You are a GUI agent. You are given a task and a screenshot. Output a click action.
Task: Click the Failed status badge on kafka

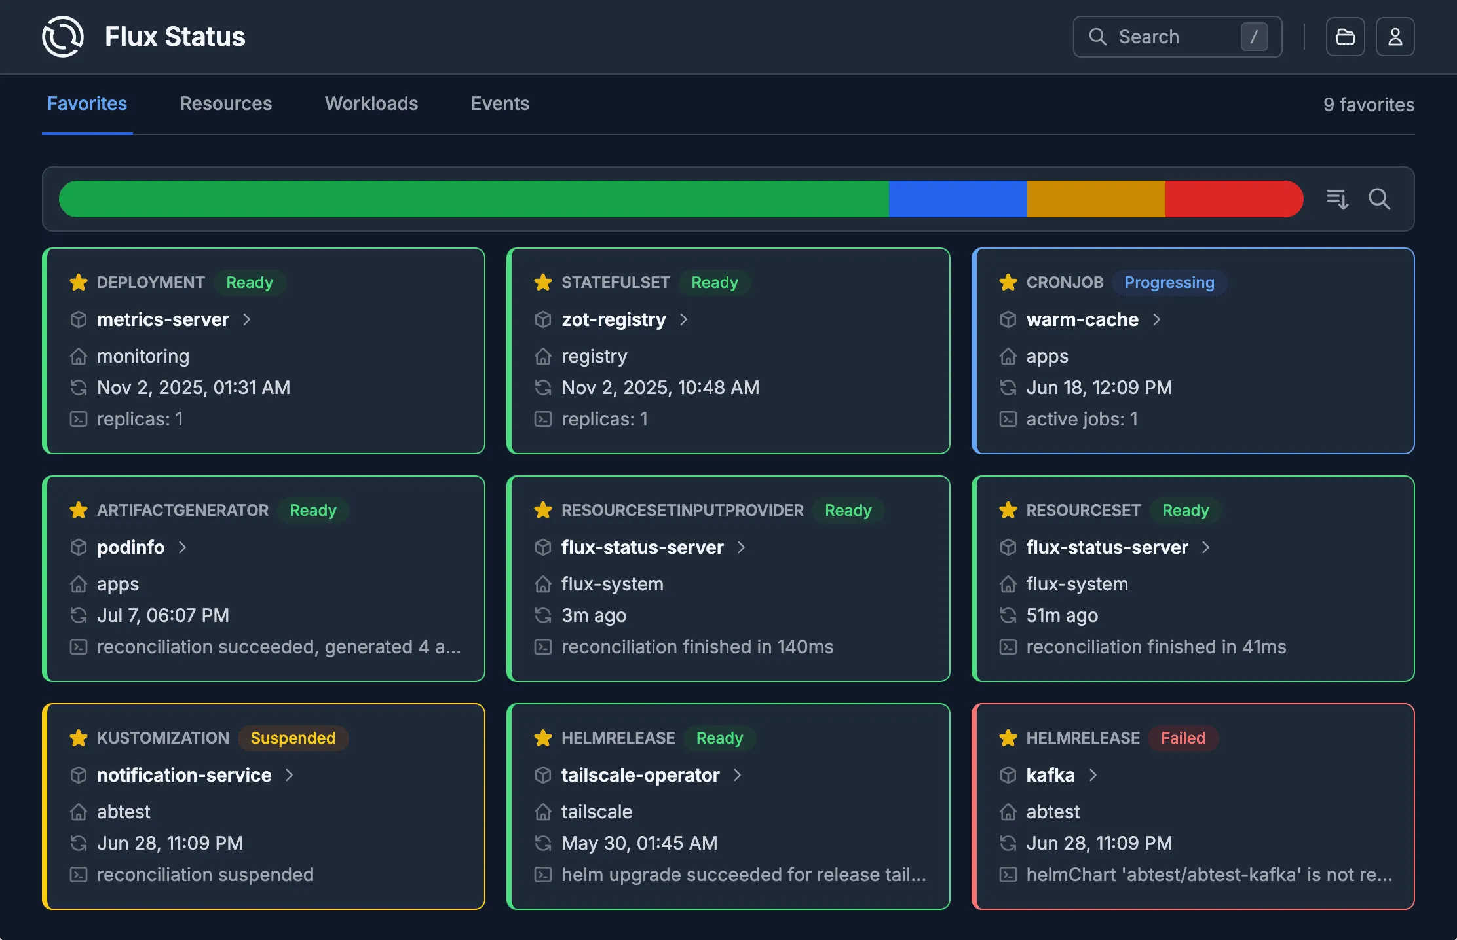[1183, 738]
